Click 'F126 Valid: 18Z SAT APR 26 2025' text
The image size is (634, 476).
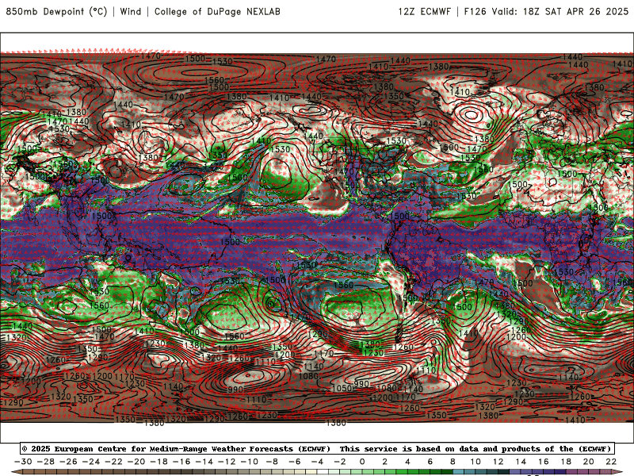click(x=546, y=11)
